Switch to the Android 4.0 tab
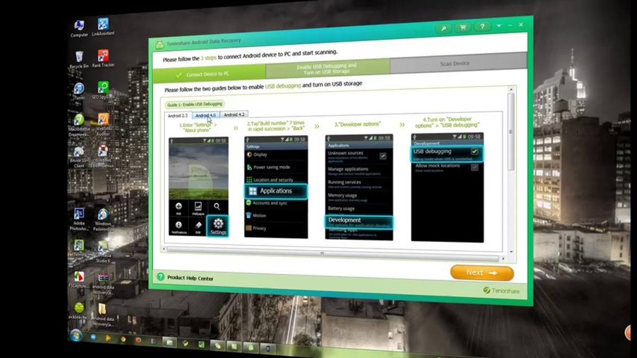 pyautogui.click(x=206, y=115)
